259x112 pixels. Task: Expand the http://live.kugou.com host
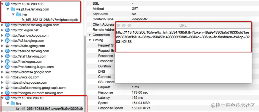2,62
